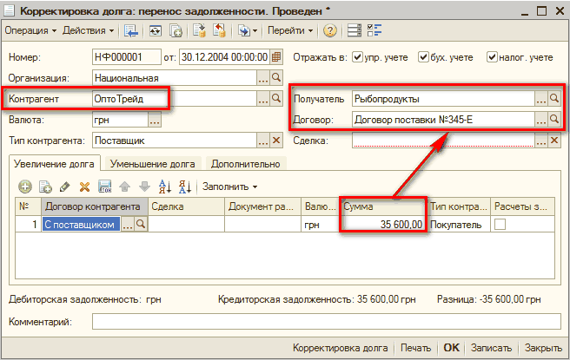This screenshot has width=570, height=360.
Task: Click the refresh icon in the main toolbar
Action: (156, 30)
